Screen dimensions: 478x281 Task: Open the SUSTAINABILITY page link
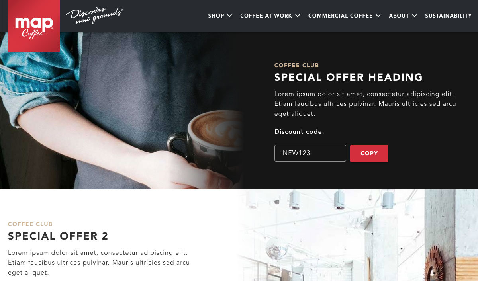449,16
